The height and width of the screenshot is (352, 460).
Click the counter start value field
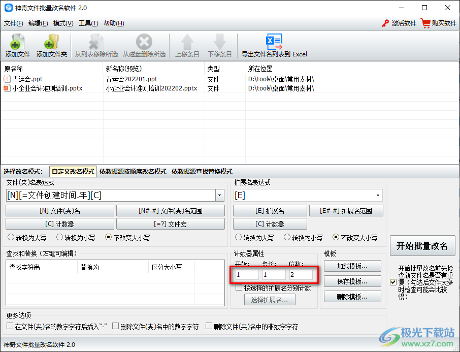[247, 275]
